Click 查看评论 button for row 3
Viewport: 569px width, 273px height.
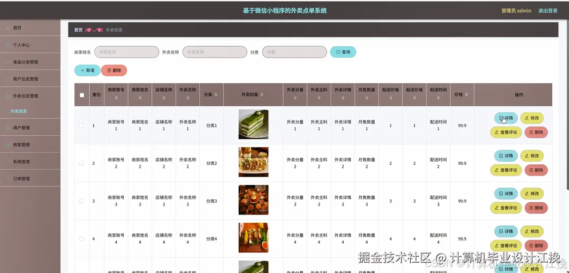click(x=506, y=208)
